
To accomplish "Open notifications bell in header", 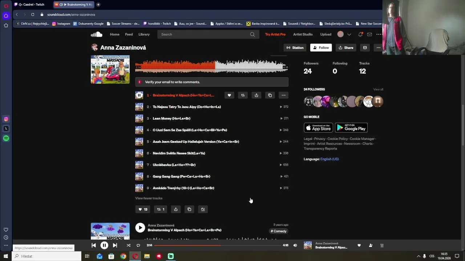I will click(360, 34).
